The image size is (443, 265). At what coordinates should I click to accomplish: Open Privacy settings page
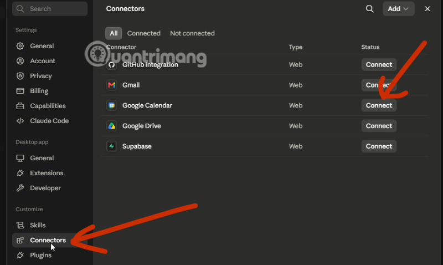[x=50, y=76]
